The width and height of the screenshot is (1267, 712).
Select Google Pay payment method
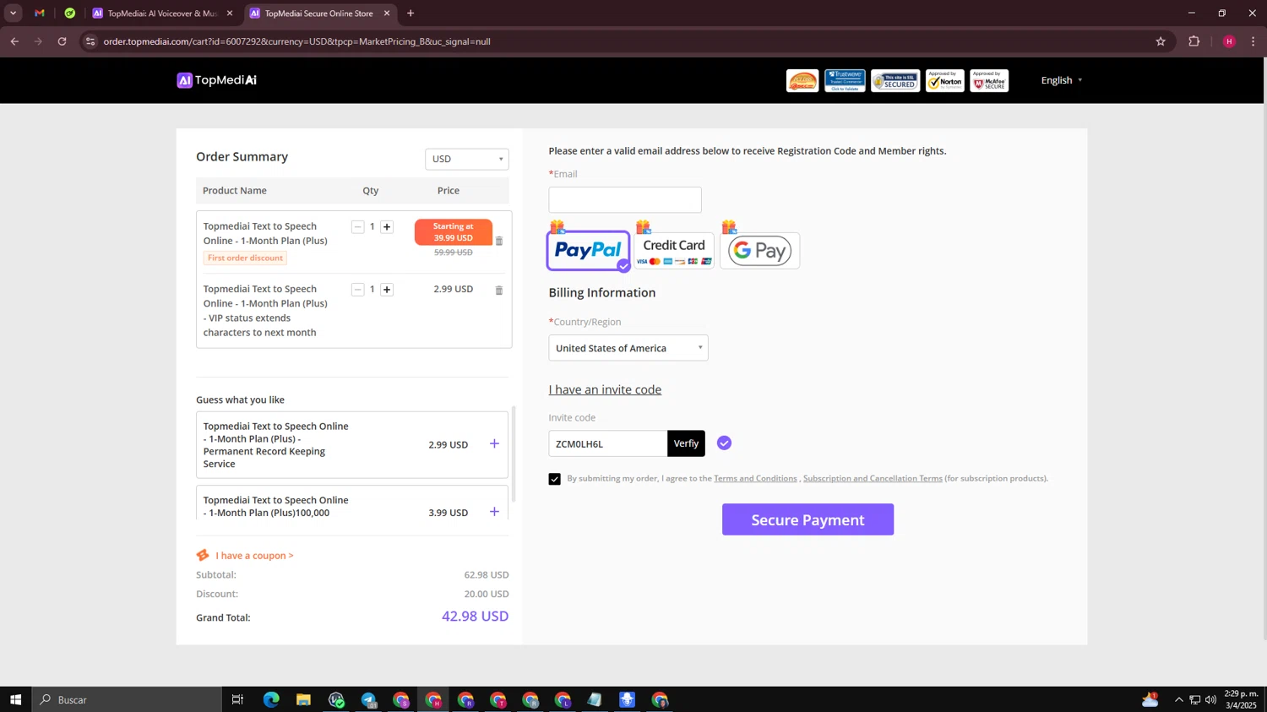coord(760,251)
